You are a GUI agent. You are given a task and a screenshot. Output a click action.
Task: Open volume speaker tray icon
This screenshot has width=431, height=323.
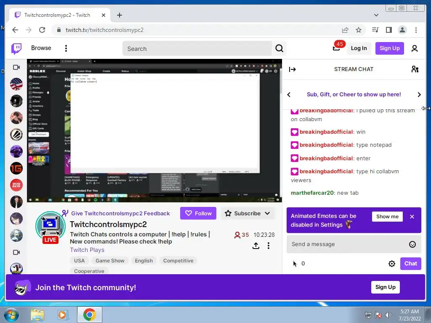[388, 315]
